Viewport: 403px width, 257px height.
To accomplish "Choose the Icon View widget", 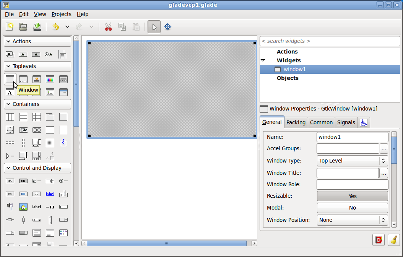I will (63, 233).
